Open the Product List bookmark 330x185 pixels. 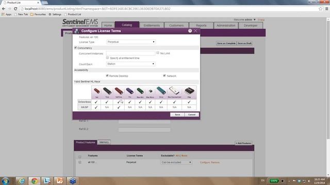tap(73, 14)
